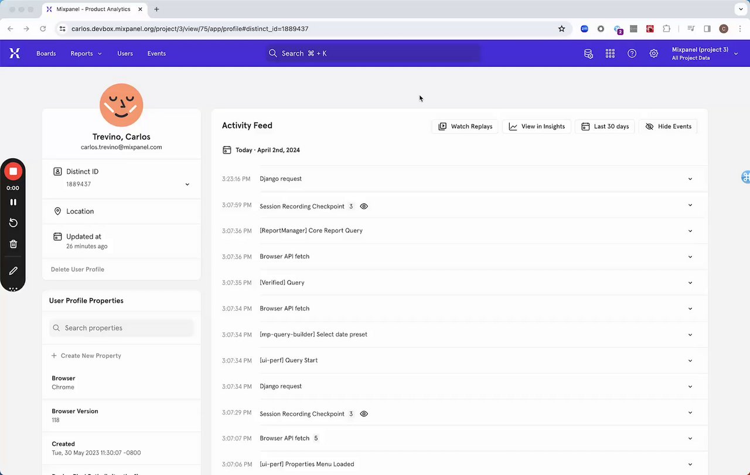Expand the 3:23:16 PM Django request event
This screenshot has height=475, width=750.
pos(690,179)
